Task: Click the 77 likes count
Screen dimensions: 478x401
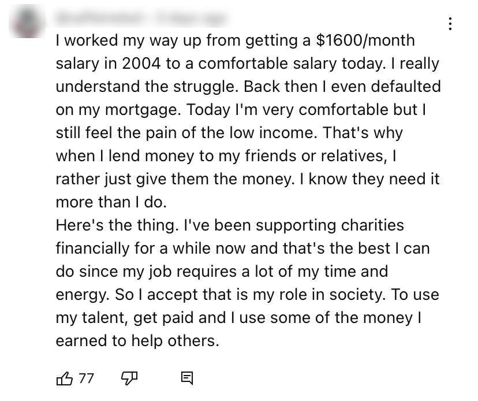Action: (x=86, y=378)
